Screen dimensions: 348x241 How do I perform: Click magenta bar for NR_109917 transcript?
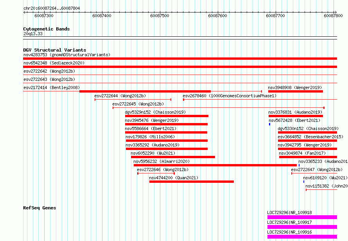click(302, 227)
